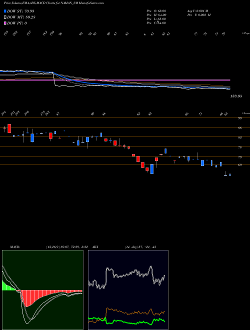This screenshot has height=330, width=250.
Task: Click the 'Pre L: 63.00' value
Action: coord(156,19)
